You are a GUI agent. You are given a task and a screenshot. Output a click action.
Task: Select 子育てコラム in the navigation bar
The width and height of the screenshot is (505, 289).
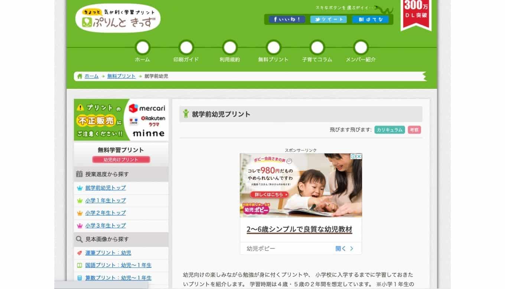click(x=316, y=59)
